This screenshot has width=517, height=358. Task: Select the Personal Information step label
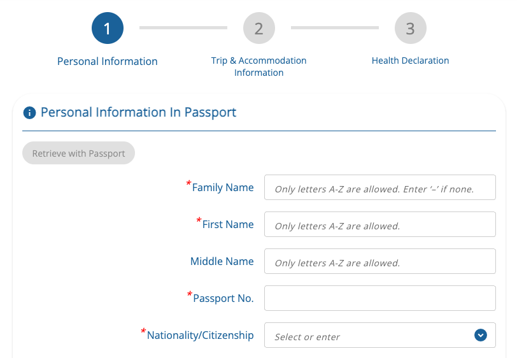[x=107, y=62]
